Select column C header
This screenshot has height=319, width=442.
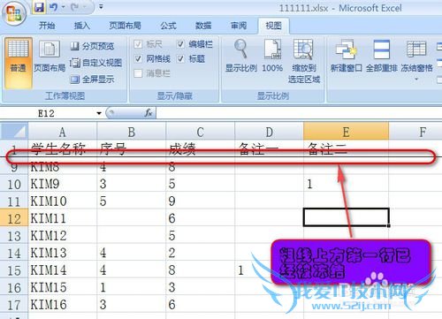pyautogui.click(x=201, y=132)
